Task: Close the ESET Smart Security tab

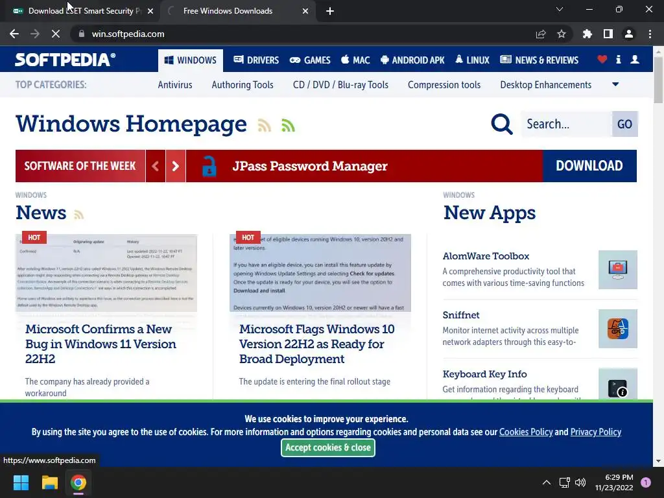Action: click(150, 12)
